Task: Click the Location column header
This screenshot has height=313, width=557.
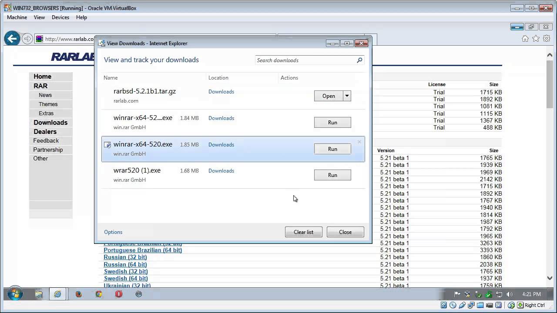Action: tap(218, 78)
